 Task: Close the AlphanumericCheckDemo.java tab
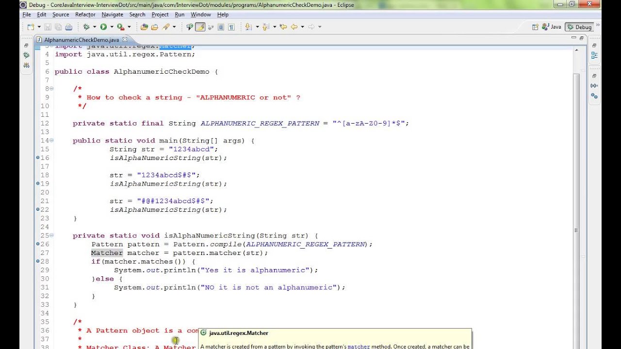click(125, 40)
